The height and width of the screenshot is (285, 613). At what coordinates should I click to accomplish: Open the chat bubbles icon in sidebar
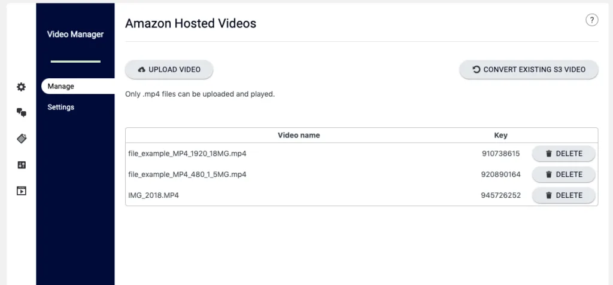[21, 113]
